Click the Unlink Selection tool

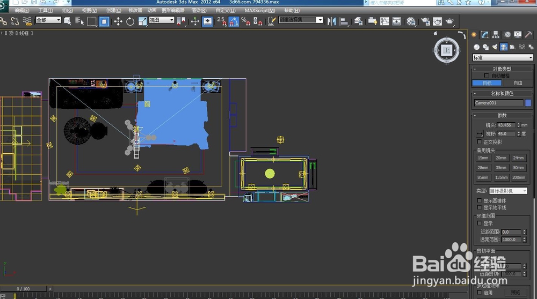pyautogui.click(x=14, y=21)
